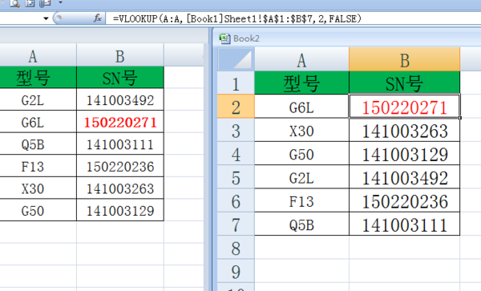Click cell 141003111 in Book1 window

120,143
